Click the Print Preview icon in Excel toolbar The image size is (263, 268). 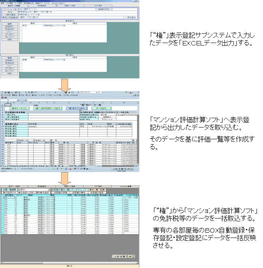click(19, 93)
